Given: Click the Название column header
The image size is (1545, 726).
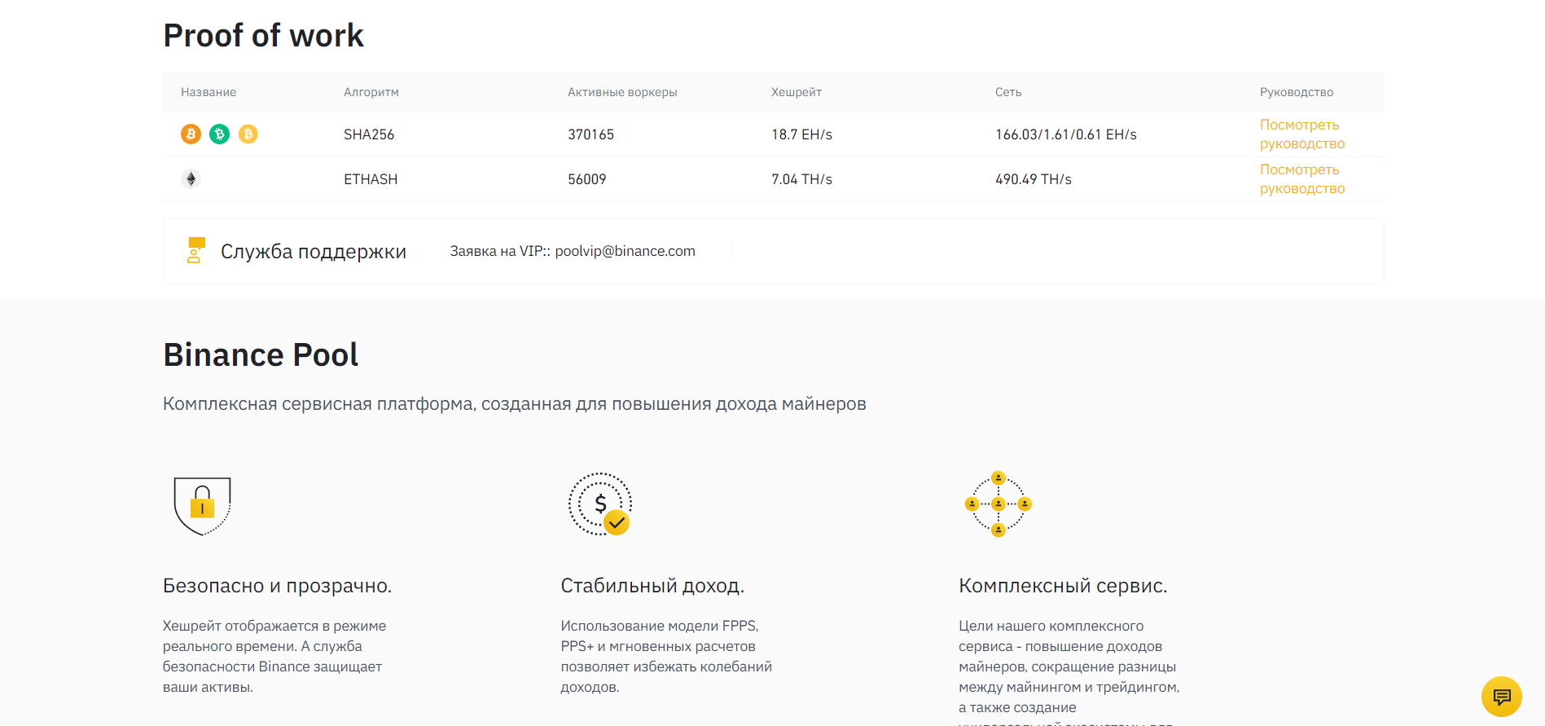Looking at the screenshot, I should point(208,92).
